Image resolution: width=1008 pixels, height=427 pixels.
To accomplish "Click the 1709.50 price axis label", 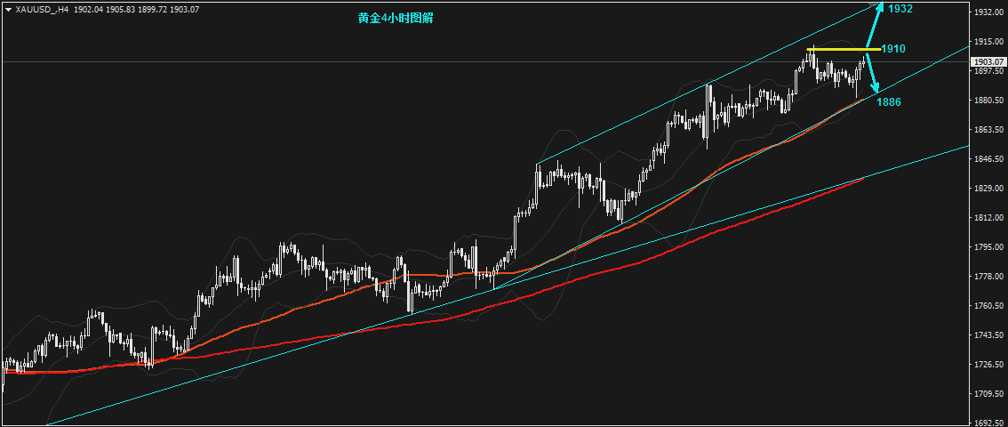I will (989, 394).
